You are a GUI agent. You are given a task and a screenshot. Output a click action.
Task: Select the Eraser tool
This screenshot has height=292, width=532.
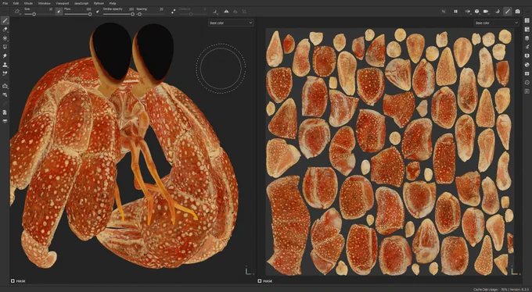point(5,30)
